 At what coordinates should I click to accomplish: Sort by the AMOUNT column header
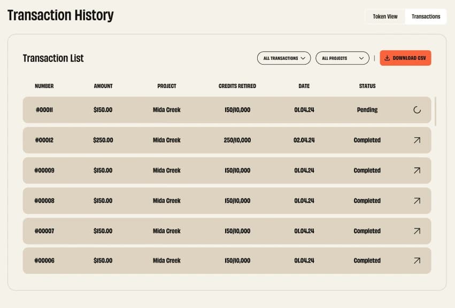pos(103,86)
